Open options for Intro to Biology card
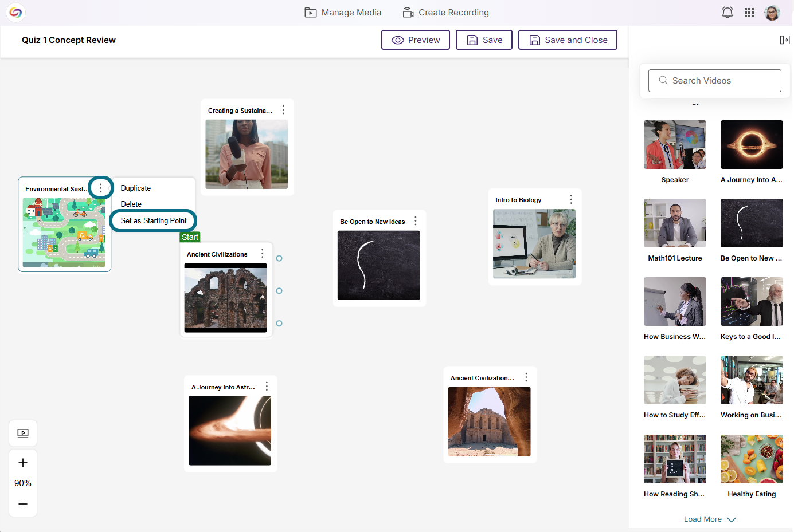The width and height of the screenshot is (794, 532). tap(571, 199)
